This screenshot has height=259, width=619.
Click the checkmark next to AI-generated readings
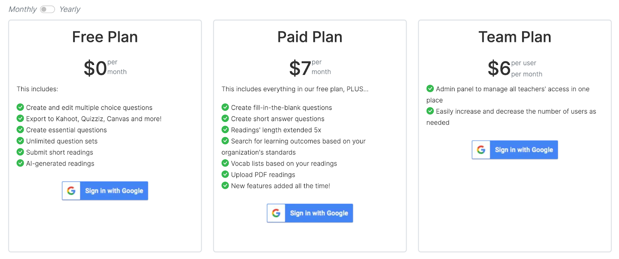21,163
